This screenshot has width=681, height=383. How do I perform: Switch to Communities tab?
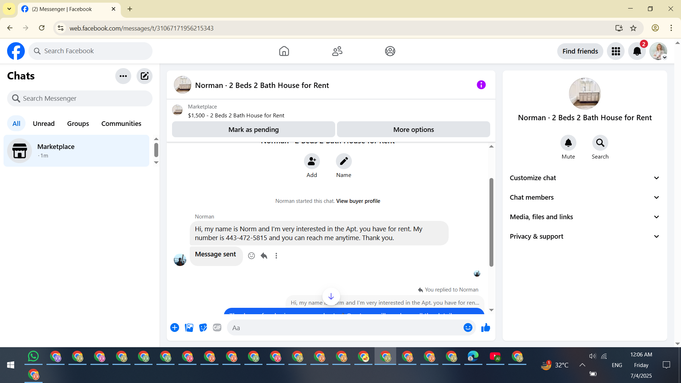pos(121,123)
